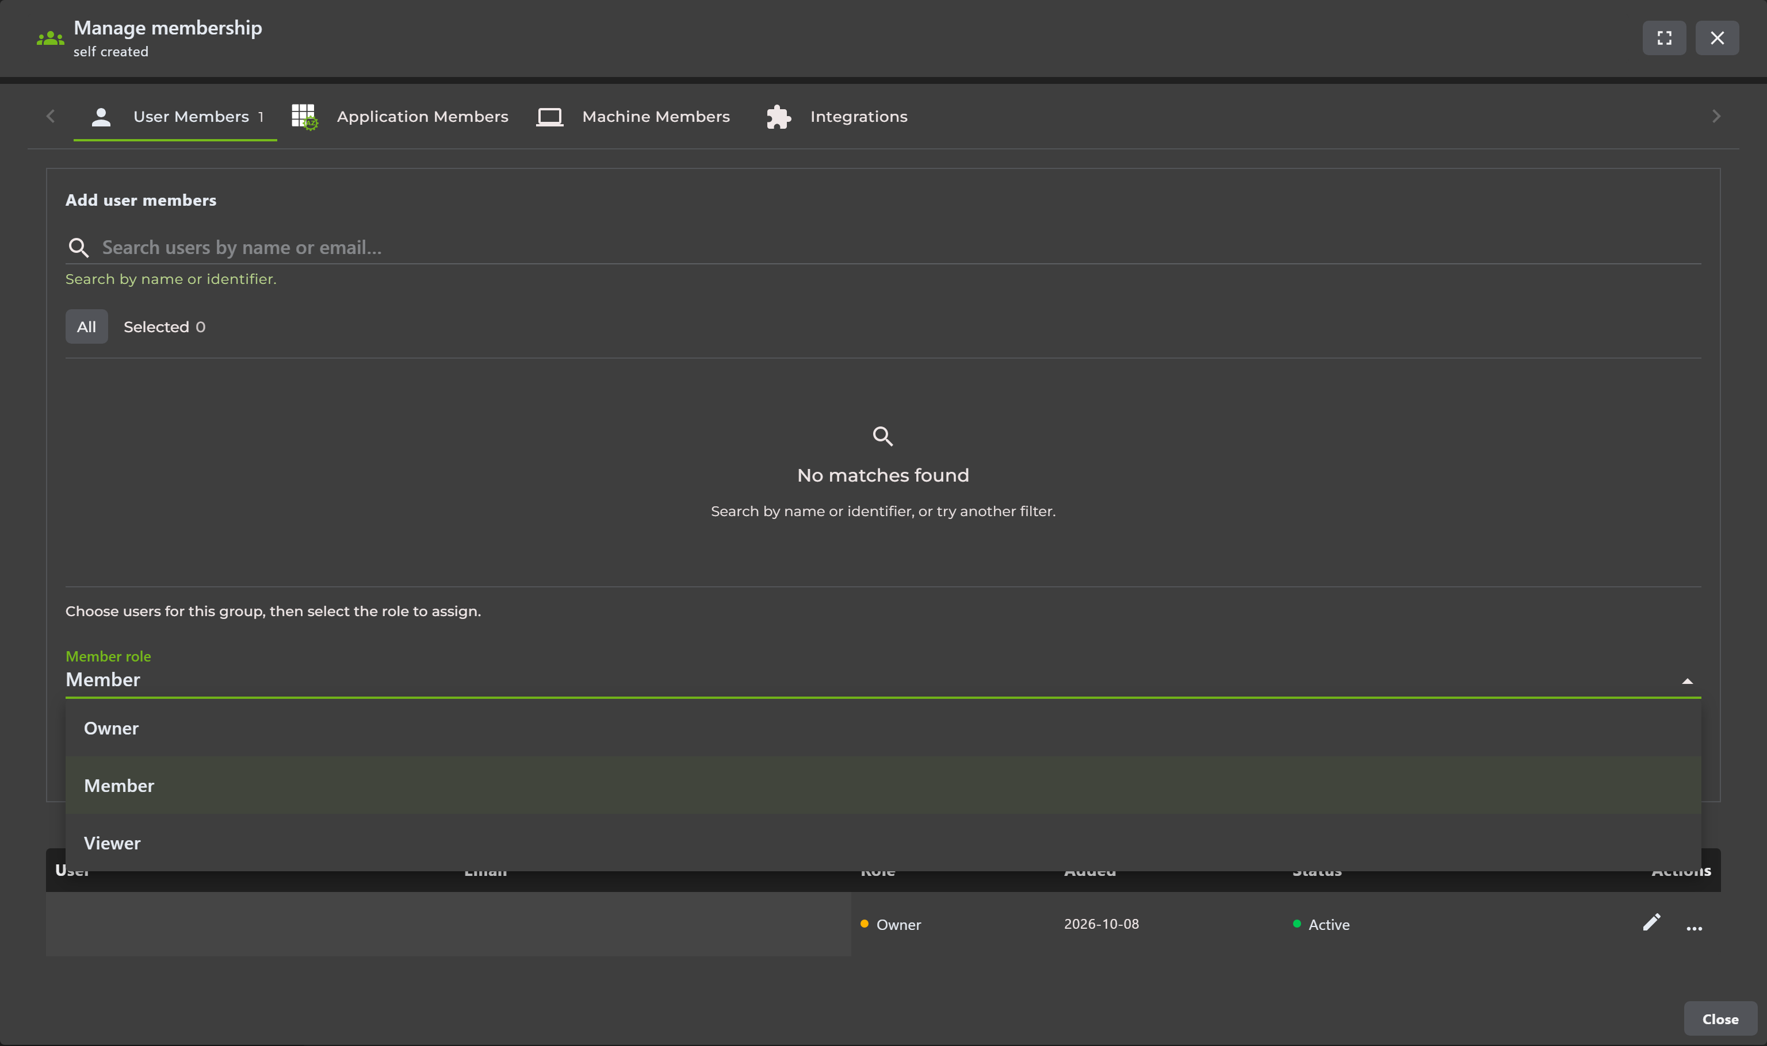Expand dialog to full screen
Viewport: 1767px width, 1046px height.
point(1664,38)
